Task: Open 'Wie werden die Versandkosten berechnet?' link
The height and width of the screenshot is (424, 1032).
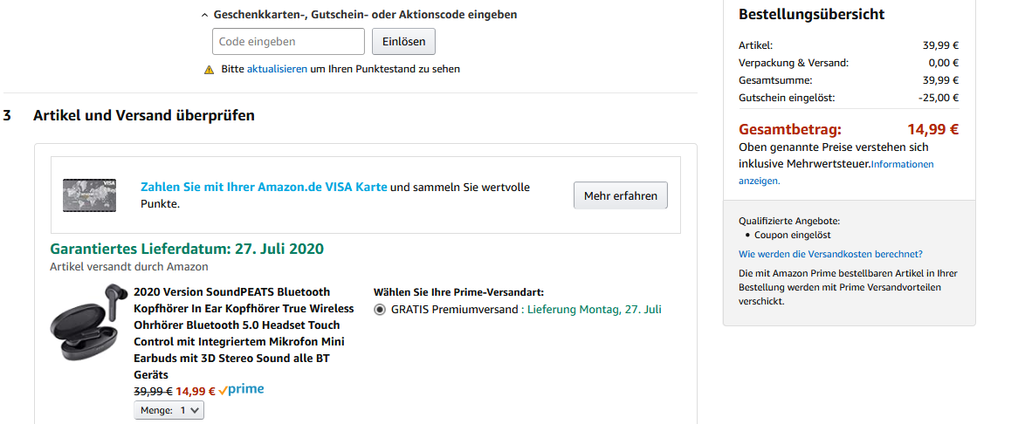Action: [830, 255]
